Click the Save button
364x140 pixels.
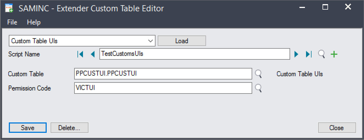28,128
